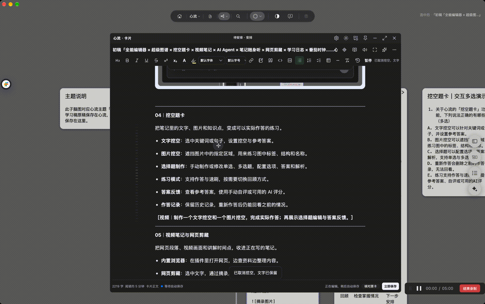Image resolution: width=485 pixels, height=304 pixels.
Task: Insert a blockquote with quote icon
Action: [x=271, y=61]
